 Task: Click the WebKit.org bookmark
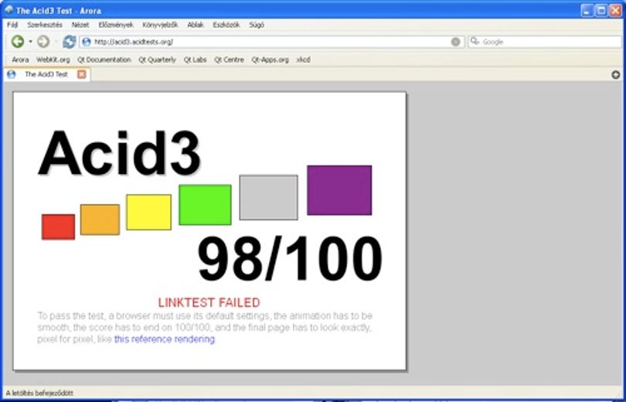pos(53,60)
